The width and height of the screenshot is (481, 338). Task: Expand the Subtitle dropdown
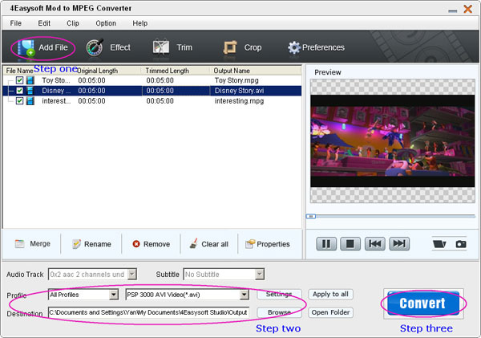tap(260, 274)
